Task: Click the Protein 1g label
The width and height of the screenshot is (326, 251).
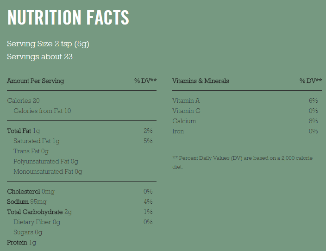Action: [x=22, y=243]
